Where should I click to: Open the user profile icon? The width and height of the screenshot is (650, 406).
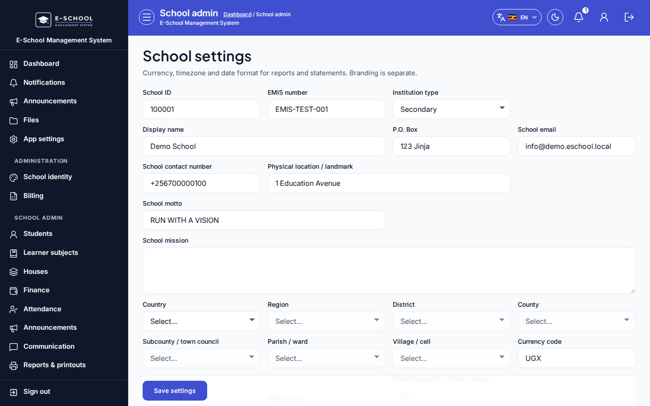[604, 17]
